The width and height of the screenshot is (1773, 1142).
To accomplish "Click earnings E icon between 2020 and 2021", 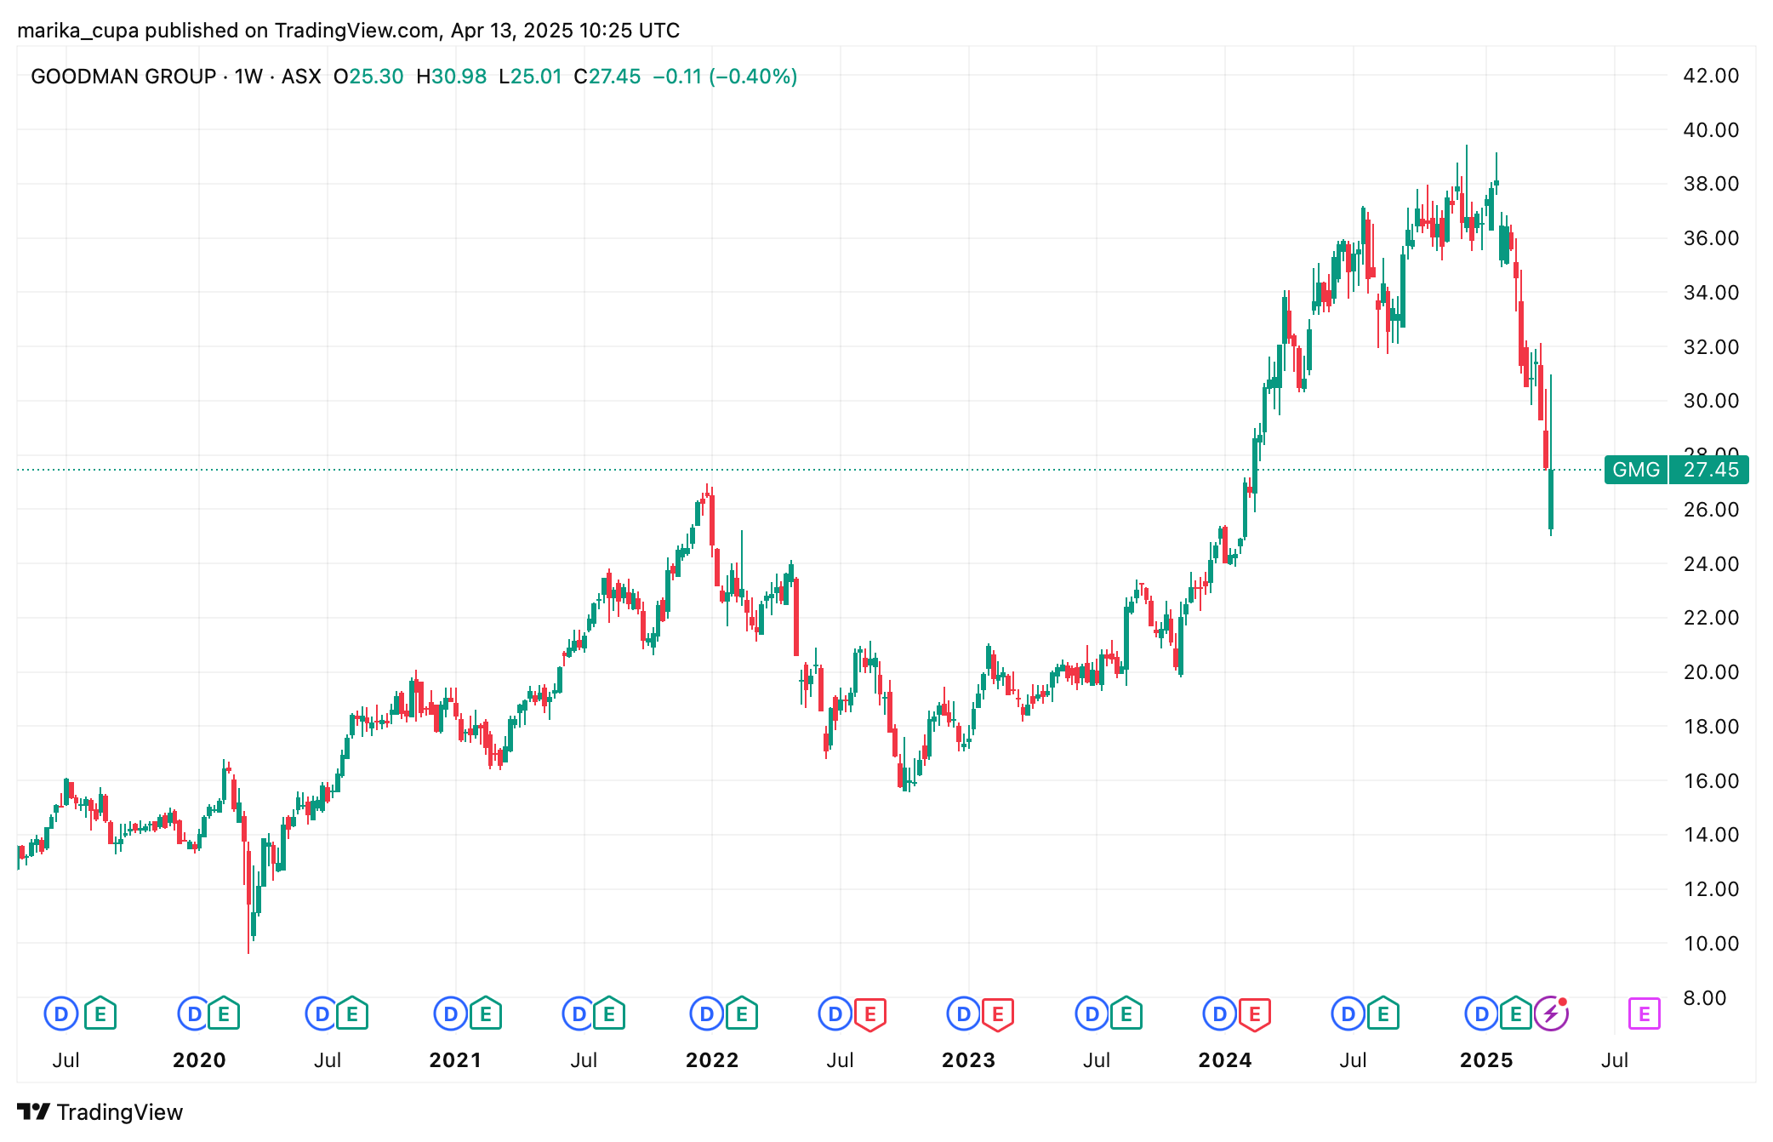I will pyautogui.click(x=352, y=1014).
